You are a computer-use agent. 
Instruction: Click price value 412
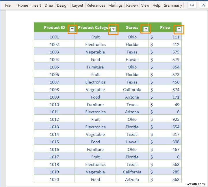[176, 45]
